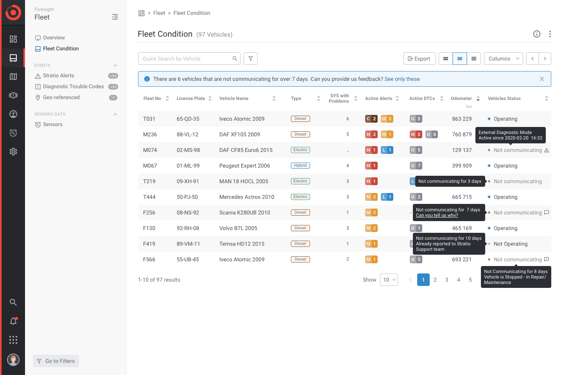
Task: Close the not-communicating info banner
Action: pyautogui.click(x=542, y=79)
